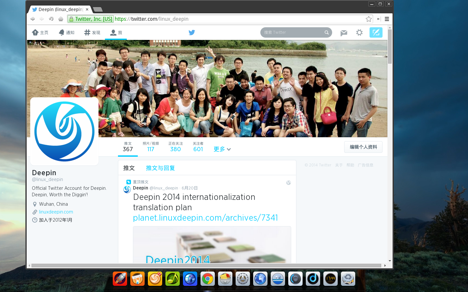Reload the page with the refresh icon
Viewport: 468px width, 292px height.
[x=51, y=19]
